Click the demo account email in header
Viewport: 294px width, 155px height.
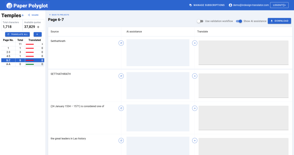(249, 5)
